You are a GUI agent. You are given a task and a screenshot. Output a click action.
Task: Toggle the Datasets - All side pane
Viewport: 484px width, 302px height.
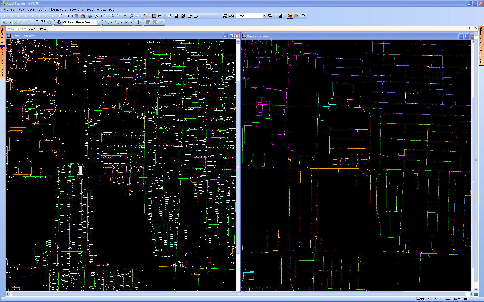[2, 35]
